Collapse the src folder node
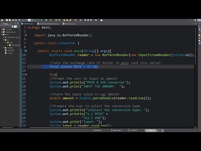 pyautogui.click(x=3, y=40)
